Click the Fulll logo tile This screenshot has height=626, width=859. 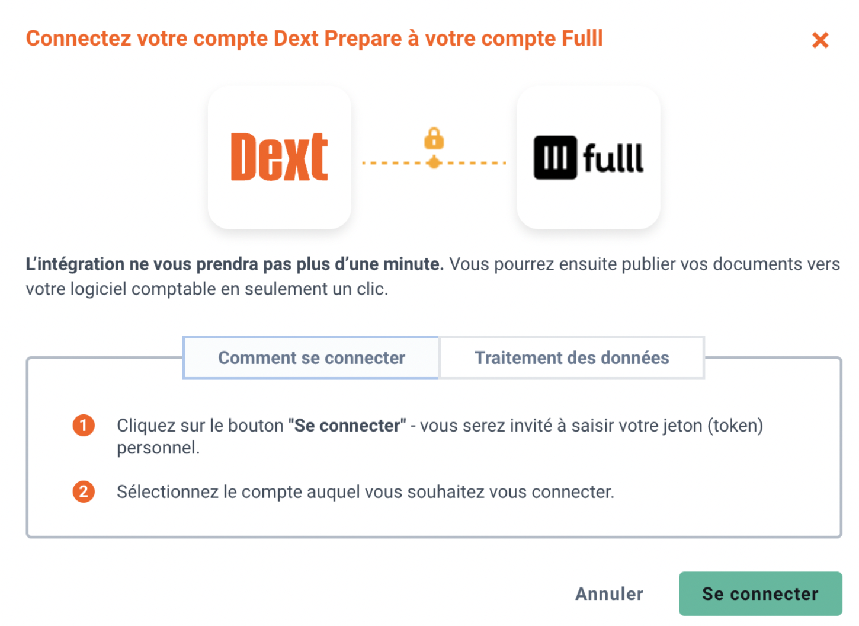pyautogui.click(x=588, y=157)
